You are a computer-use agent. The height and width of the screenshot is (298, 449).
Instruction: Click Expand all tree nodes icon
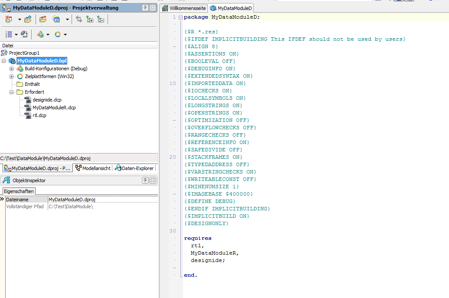click(x=90, y=19)
